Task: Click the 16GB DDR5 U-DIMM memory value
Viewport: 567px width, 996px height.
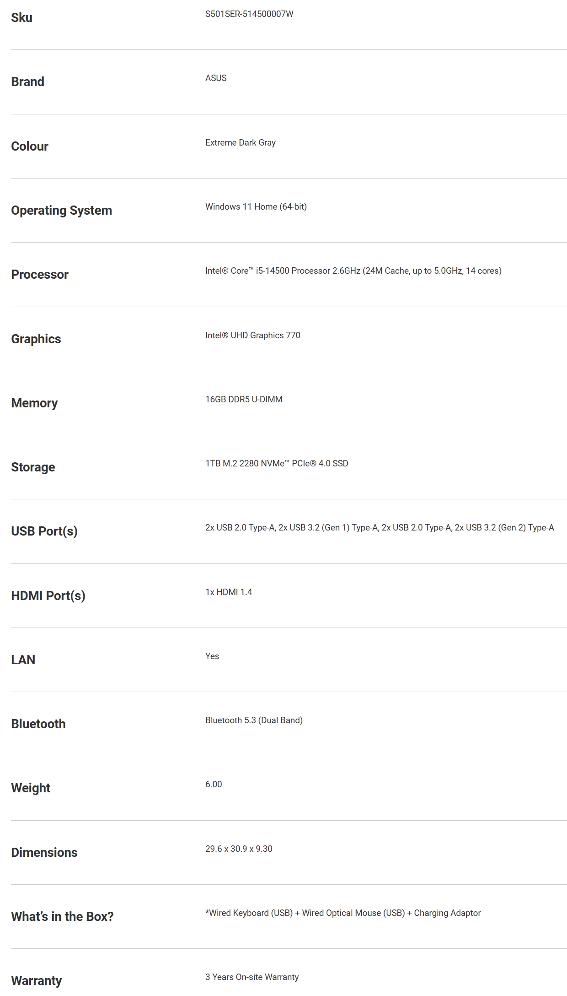Action: 244,400
